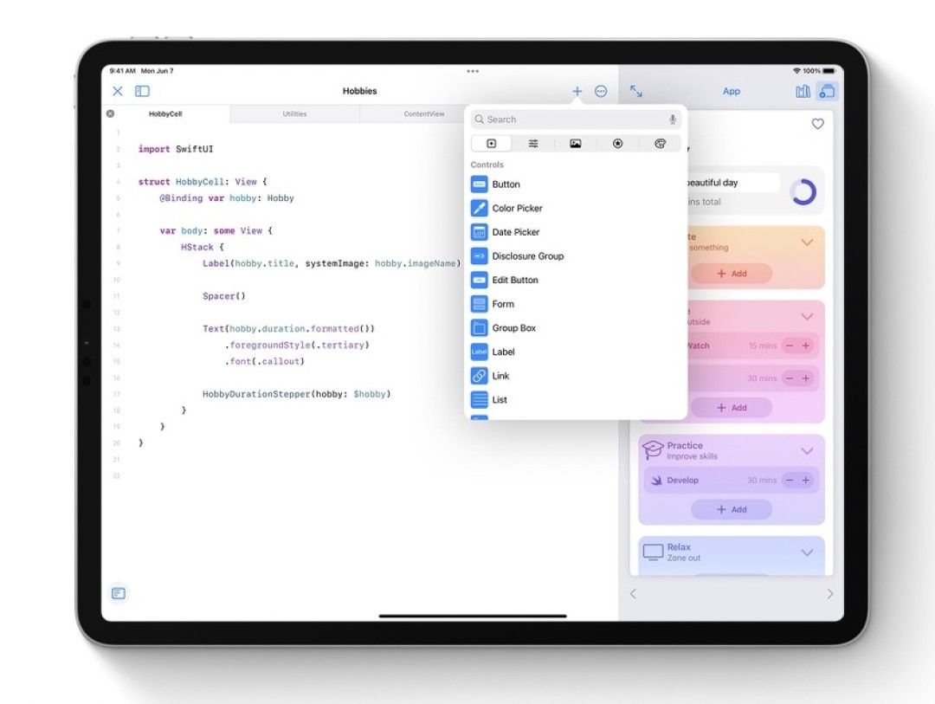This screenshot has height=704, width=935.
Task: Click the resize arrows icon in preview
Action: click(636, 91)
